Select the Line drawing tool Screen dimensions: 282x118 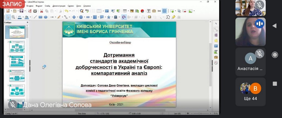point(35,17)
